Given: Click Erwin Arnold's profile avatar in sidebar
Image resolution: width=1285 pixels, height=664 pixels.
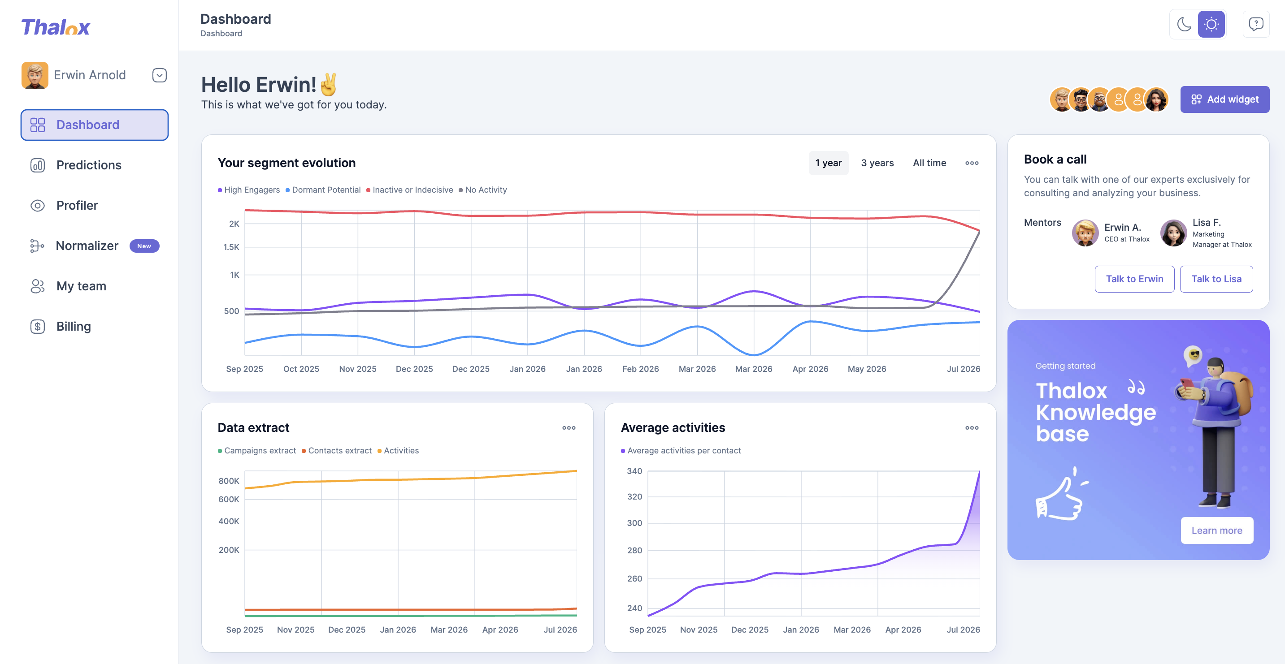Looking at the screenshot, I should click(35, 75).
